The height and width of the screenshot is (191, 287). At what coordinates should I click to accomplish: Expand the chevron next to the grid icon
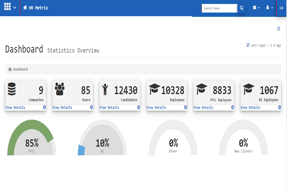[x=15, y=8]
